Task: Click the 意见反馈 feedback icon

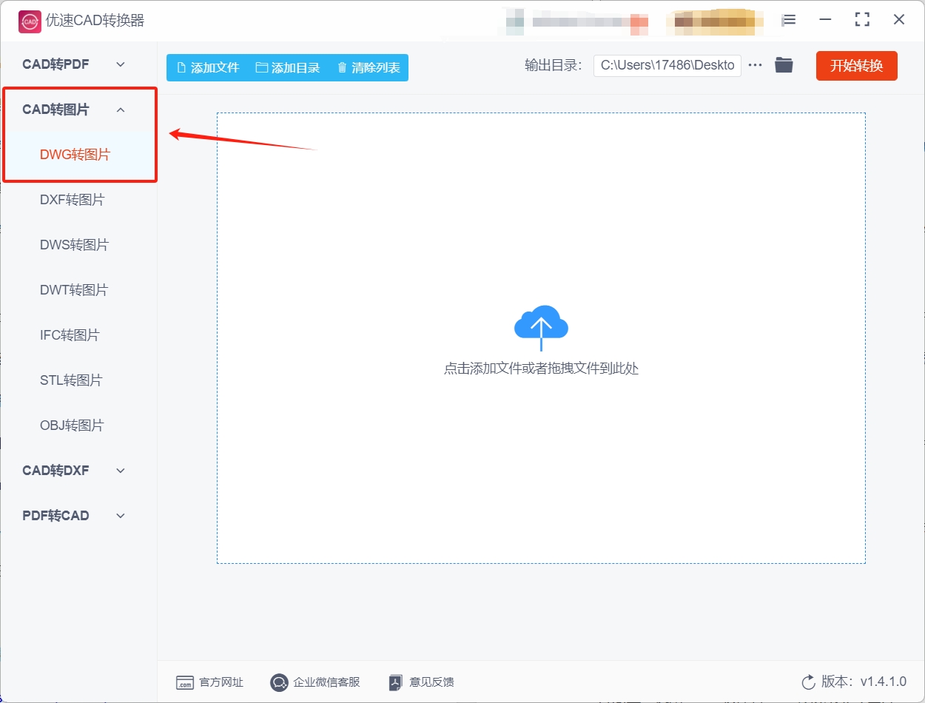Action: pyautogui.click(x=395, y=682)
